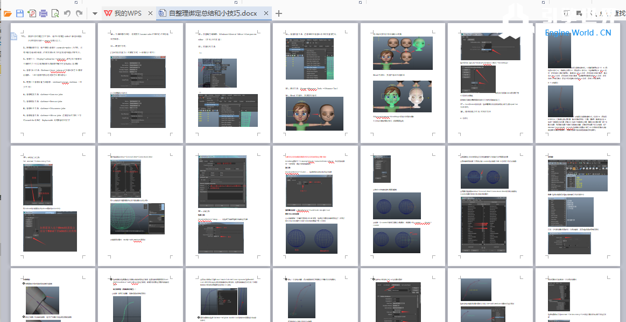The height and width of the screenshot is (322, 626).
Task: Expand the quick access toolbar dropdown arrow
Action: pos(95,13)
